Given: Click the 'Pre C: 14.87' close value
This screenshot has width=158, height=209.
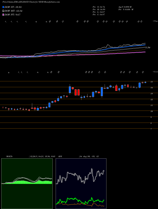Looking at the screenshot, I should coord(99,15).
